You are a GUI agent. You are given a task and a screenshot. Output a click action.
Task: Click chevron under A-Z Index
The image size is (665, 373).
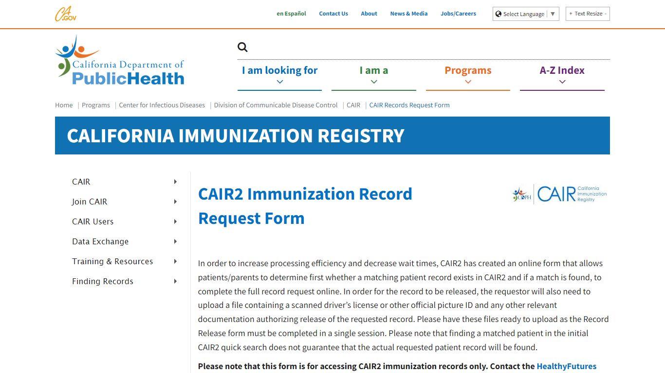coord(562,82)
